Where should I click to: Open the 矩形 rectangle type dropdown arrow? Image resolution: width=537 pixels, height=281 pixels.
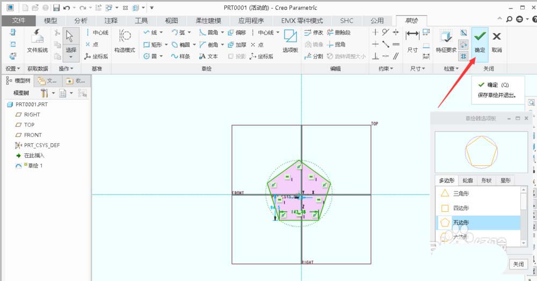166,45
